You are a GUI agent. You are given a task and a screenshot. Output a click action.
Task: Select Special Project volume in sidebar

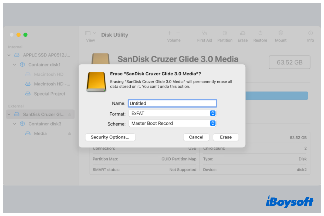pos(49,94)
